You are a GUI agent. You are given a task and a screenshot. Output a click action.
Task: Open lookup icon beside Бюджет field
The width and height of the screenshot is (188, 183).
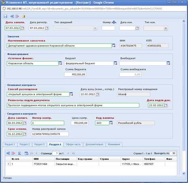(115, 63)
